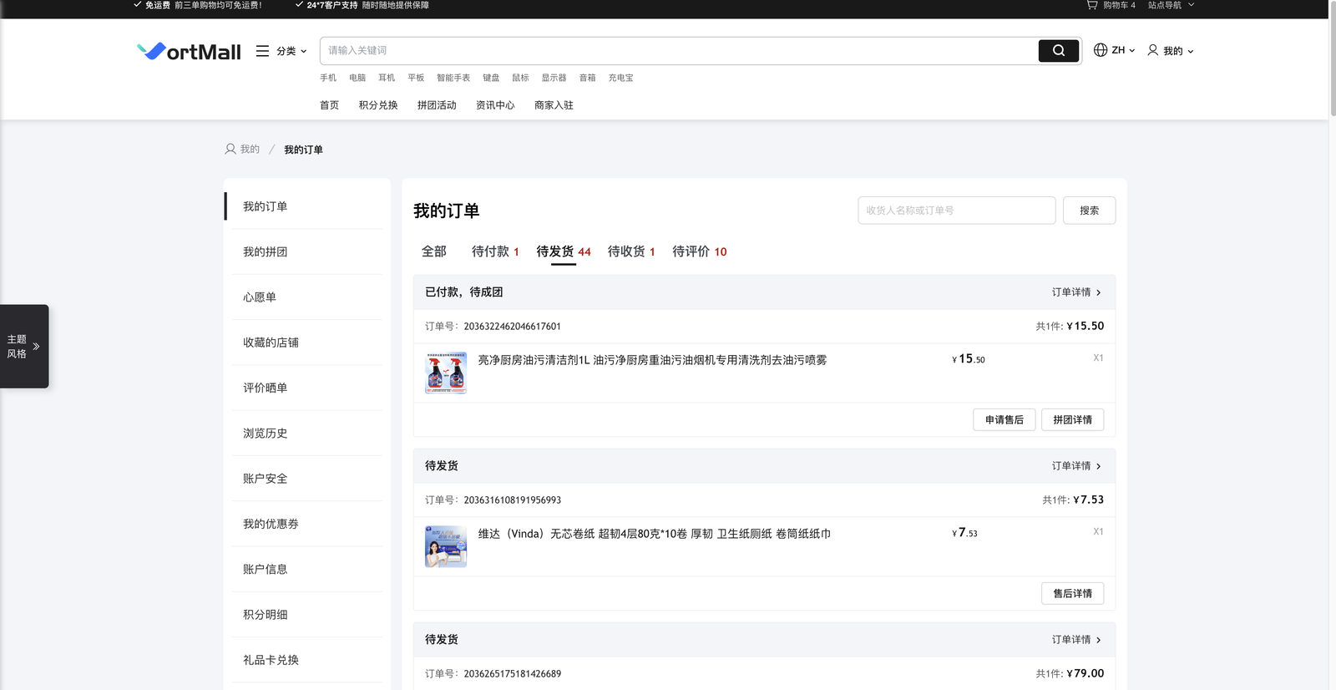Click the PortMall logo
This screenshot has height=690, width=1336.
pyautogui.click(x=189, y=52)
